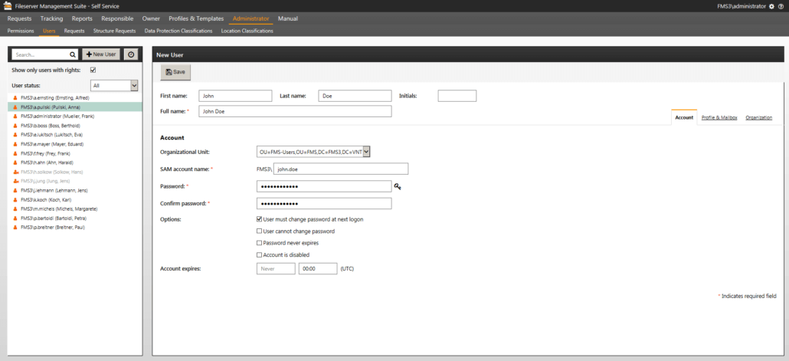Screen dimensions: 789x361
Task: Click the user icon next to m.michels
Action: point(15,209)
